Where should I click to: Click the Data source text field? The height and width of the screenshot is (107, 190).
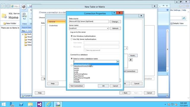pyautogui.click(x=89, y=21)
